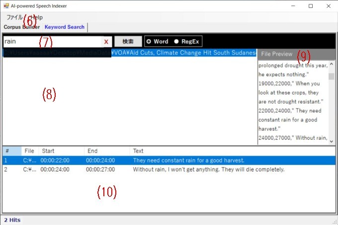Click the file path cell in row 2
This screenshot has width=338, height=225.
coord(29,169)
